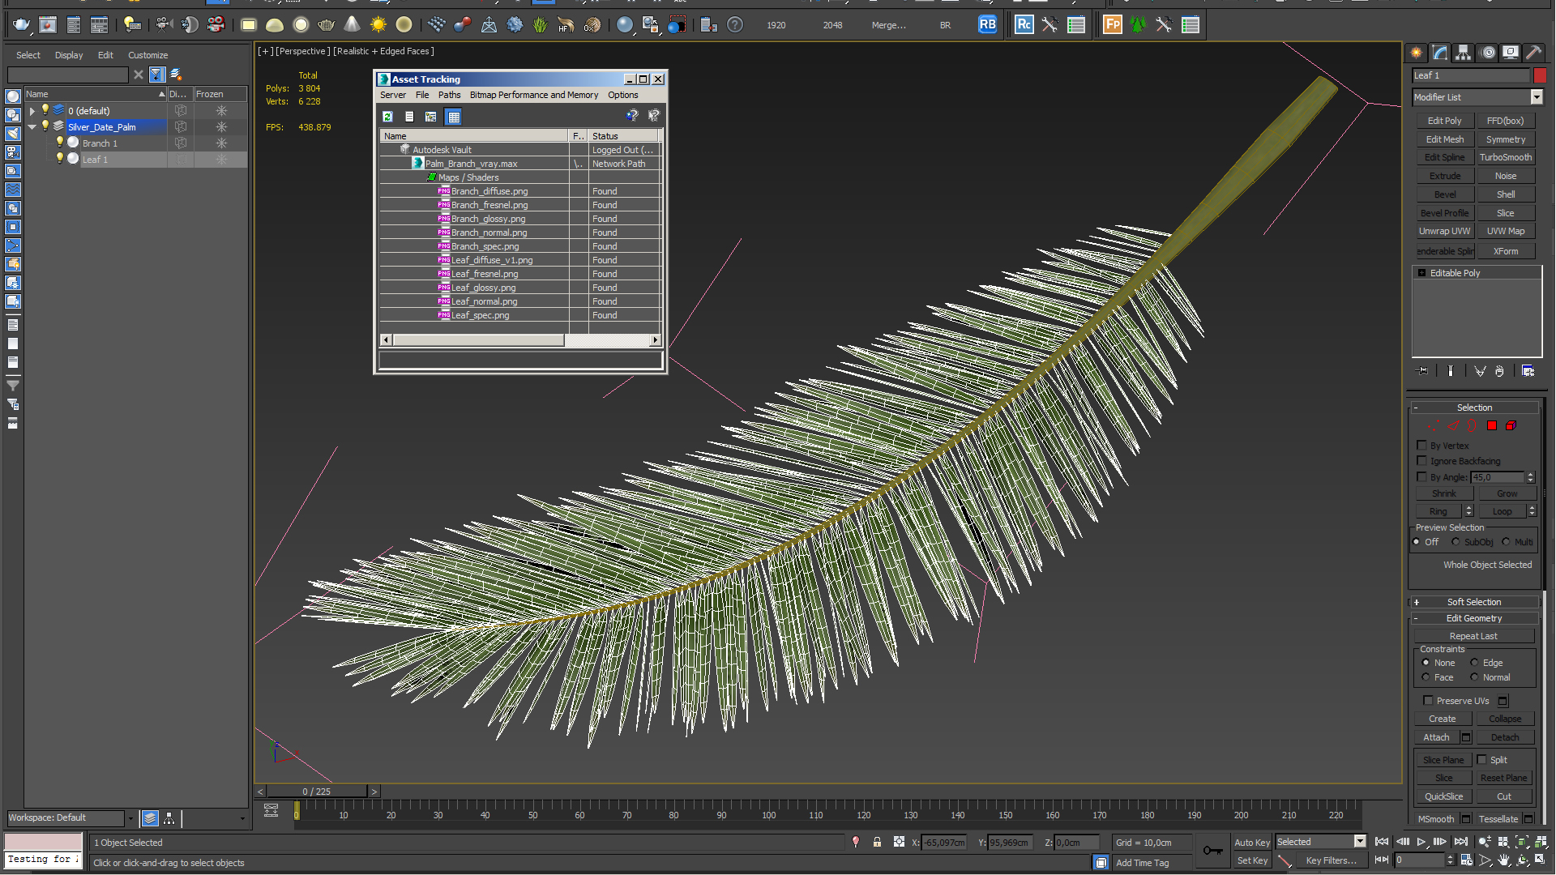The width and height of the screenshot is (1556, 875).
Task: Click the Pin Stack icon
Action: tap(1423, 371)
